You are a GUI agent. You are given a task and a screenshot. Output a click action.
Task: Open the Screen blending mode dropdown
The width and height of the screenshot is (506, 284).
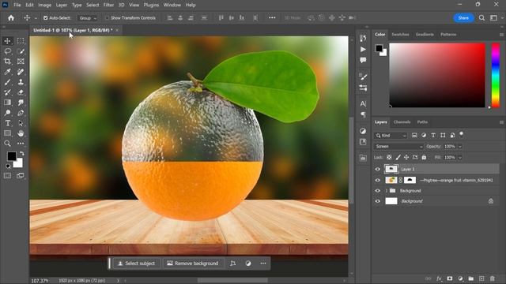coord(398,147)
